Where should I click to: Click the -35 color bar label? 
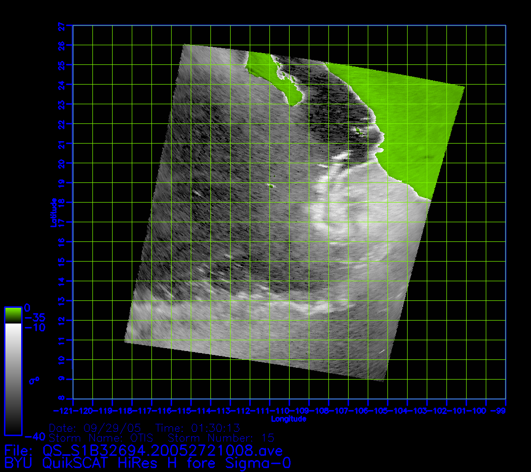pos(34,318)
